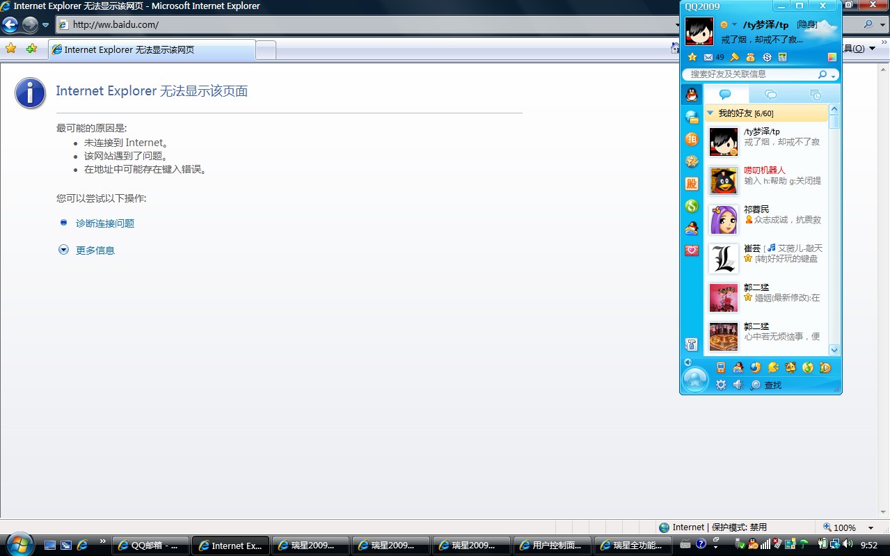
Task: Switch to the recent contacts tab
Action: click(x=816, y=95)
